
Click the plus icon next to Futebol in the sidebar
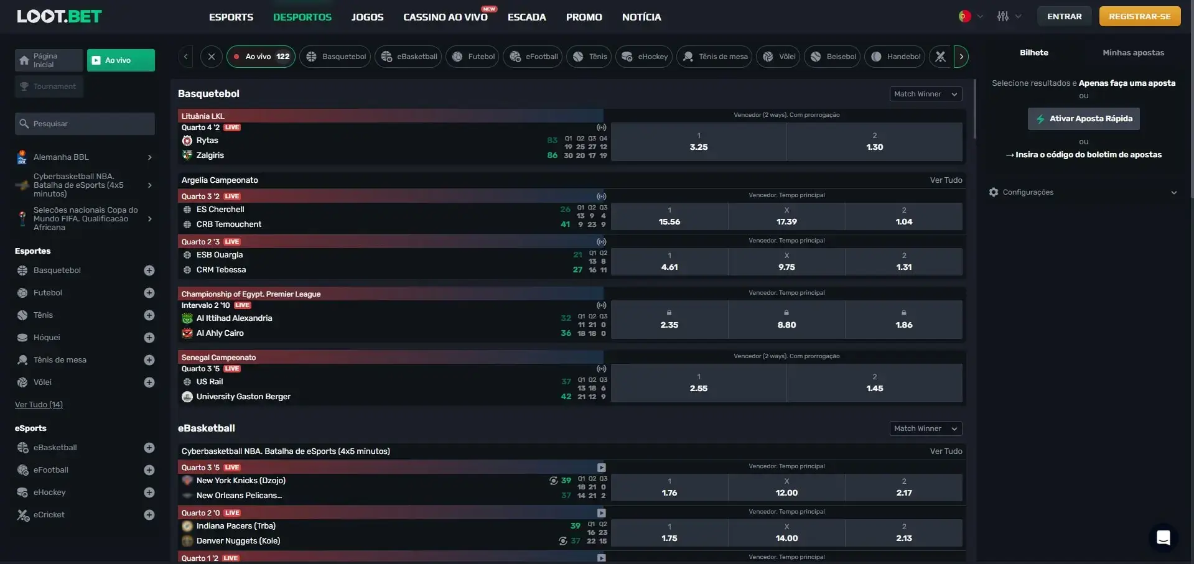pyautogui.click(x=149, y=293)
